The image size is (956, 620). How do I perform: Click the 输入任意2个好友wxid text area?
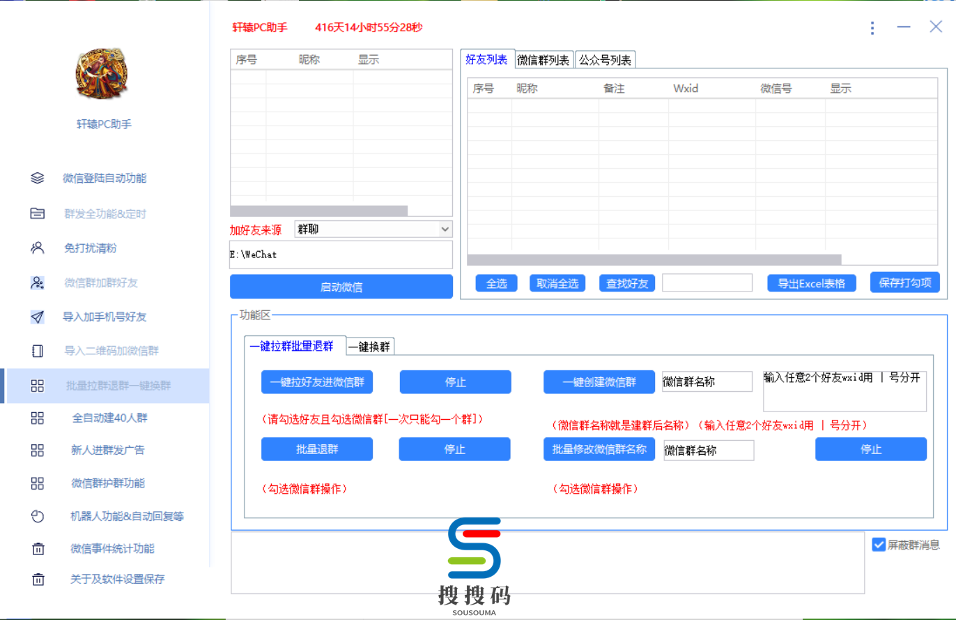tap(845, 391)
